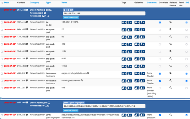This screenshot has height=119, width=190.
Task: Add local tag to port 22 row
Action: [129, 30]
